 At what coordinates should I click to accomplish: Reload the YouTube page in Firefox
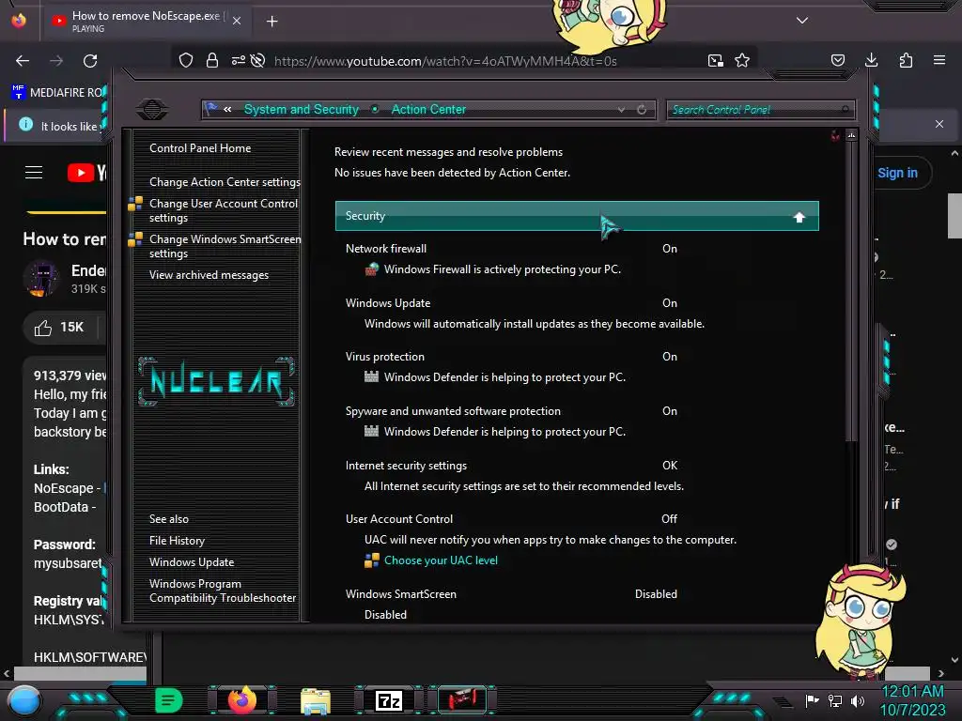90,61
